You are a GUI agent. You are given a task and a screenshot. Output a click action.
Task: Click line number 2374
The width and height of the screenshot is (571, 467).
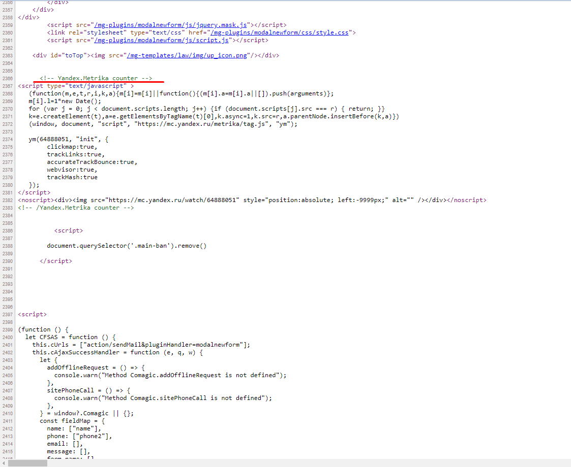coord(7,140)
